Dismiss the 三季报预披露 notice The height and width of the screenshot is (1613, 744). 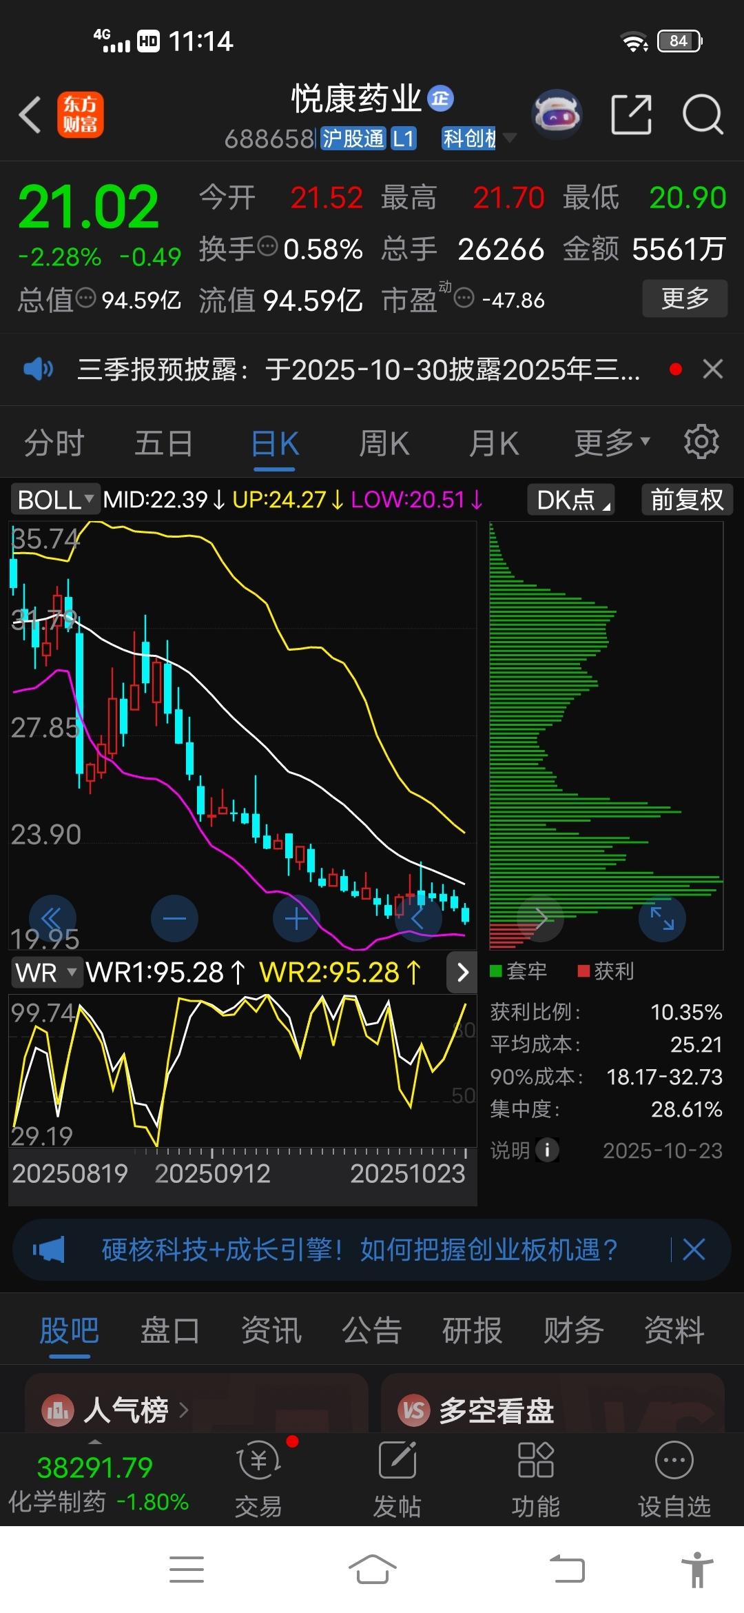pyautogui.click(x=713, y=369)
